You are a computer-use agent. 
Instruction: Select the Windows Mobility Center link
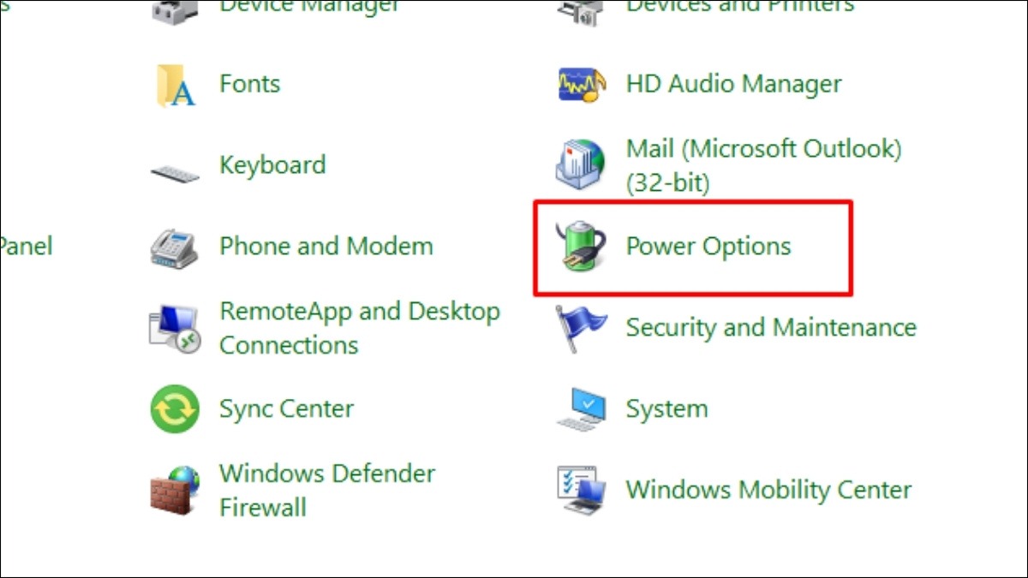(768, 490)
